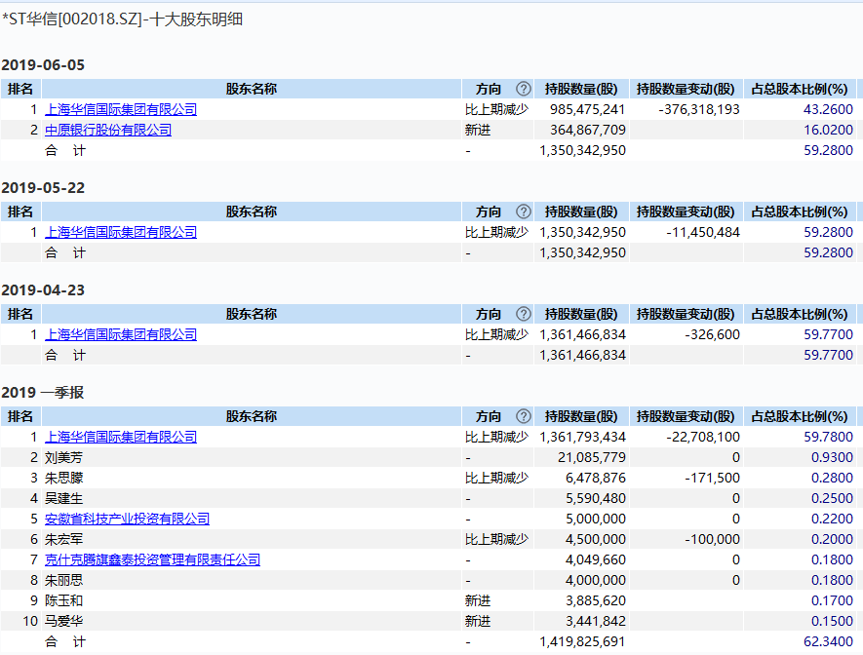
Task: Select the page title *ST华信[002018.SZ]-十大股东明细
Action: click(122, 19)
